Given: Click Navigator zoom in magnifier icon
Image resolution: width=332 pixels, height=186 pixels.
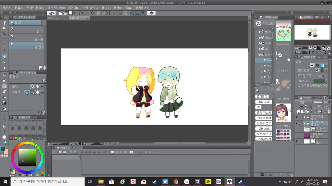Looking at the screenshot, I should point(315,48).
